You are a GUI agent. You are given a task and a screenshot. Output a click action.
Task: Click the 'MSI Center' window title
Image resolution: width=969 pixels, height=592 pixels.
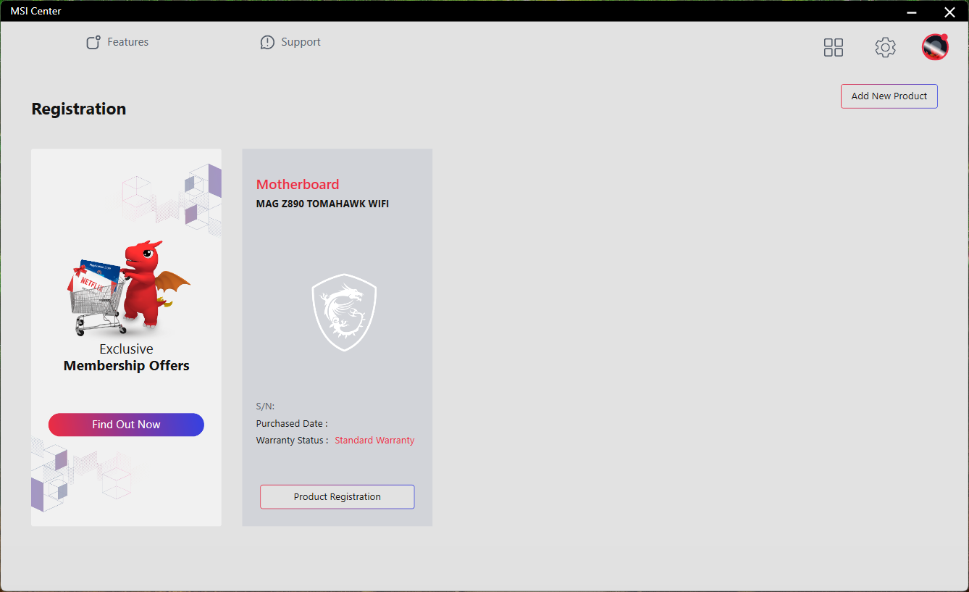point(35,11)
